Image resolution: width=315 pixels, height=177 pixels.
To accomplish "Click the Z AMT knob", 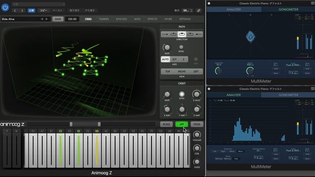I will (x=196, y=109).
